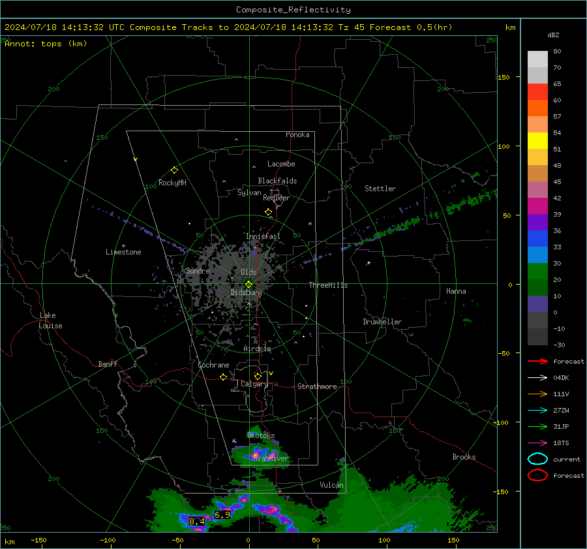
Task: Click the Drumheller map label
Action: point(382,322)
